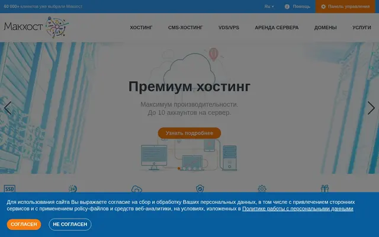This screenshot has height=237, width=379.
Task: Click the gear feature icon below slider
Action: (262, 188)
